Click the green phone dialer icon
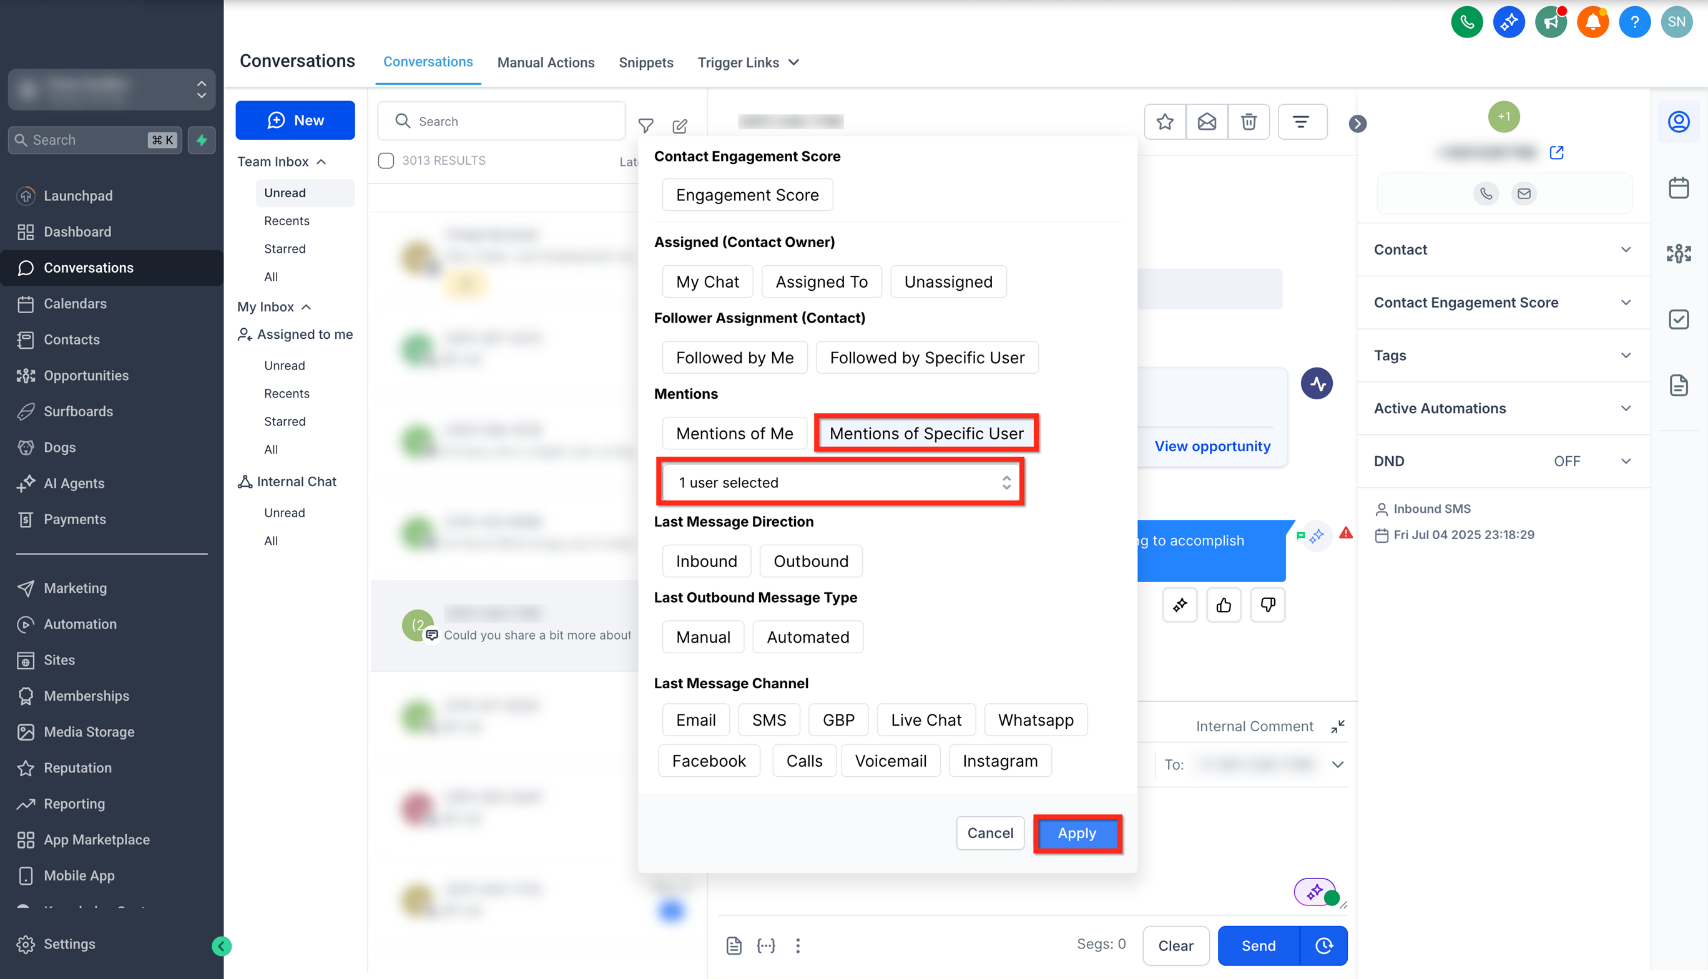Viewport: 1708px width, 979px height. pos(1466,22)
